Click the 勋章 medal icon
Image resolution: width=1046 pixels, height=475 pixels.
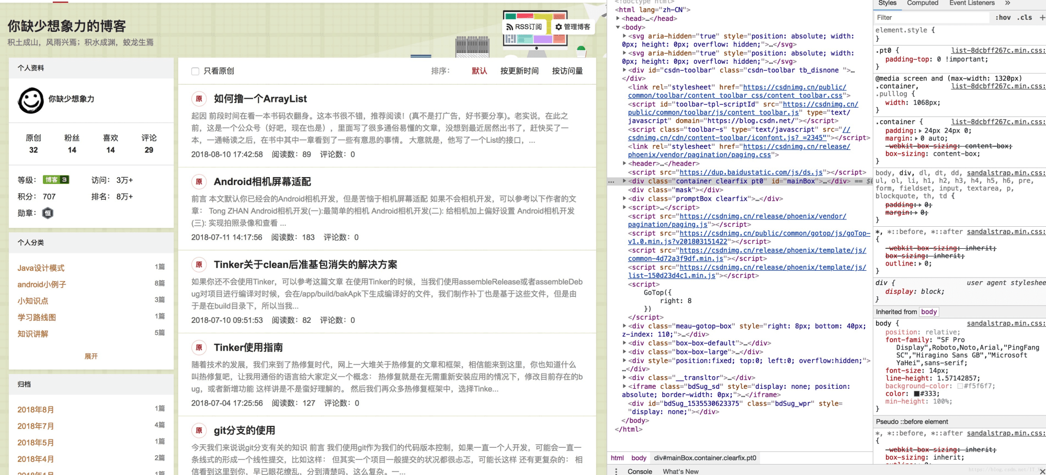click(48, 213)
